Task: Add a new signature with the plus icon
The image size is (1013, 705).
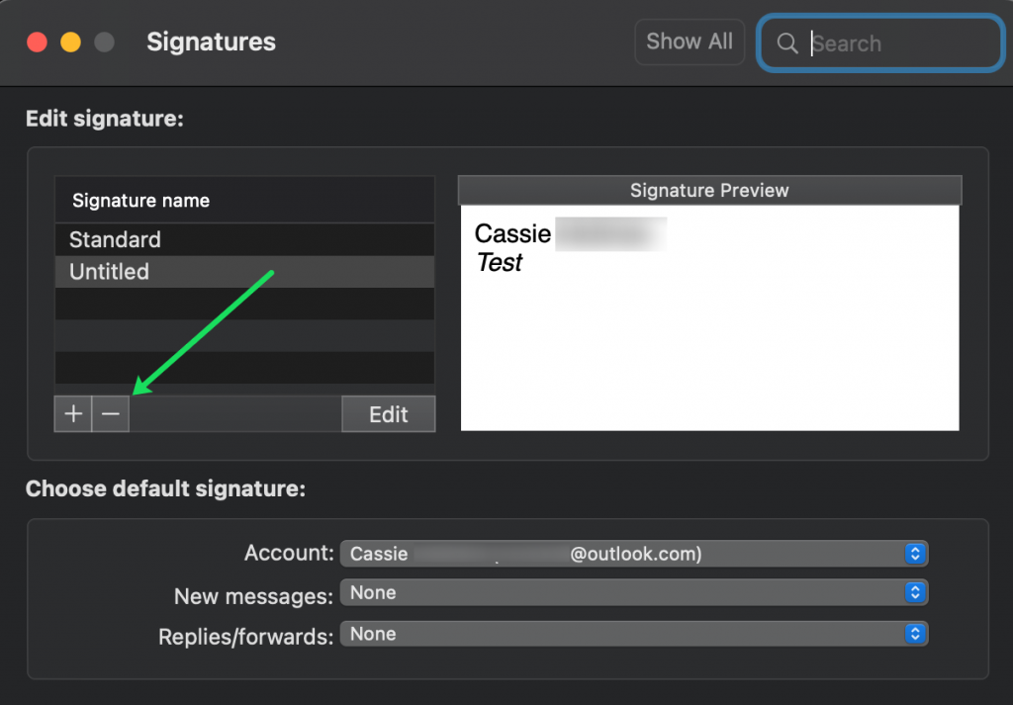Action: pyautogui.click(x=72, y=413)
